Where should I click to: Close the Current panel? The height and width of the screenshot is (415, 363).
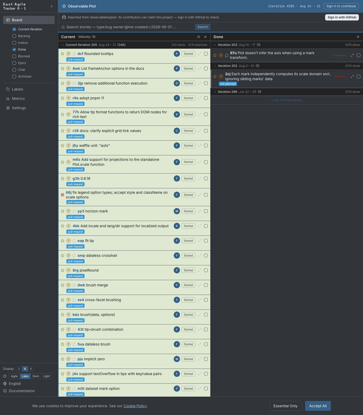205,37
